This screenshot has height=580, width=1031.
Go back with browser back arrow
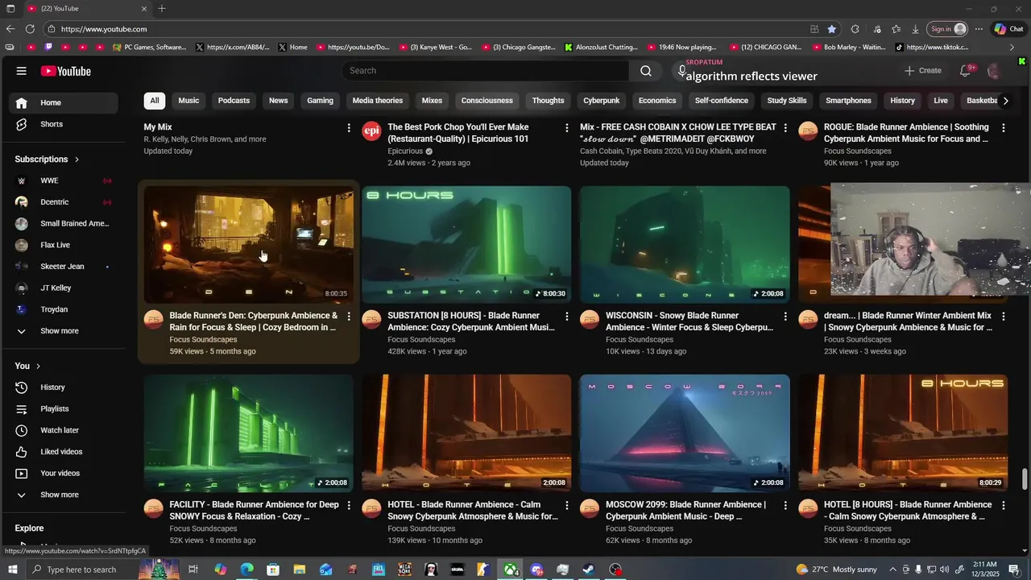point(10,29)
